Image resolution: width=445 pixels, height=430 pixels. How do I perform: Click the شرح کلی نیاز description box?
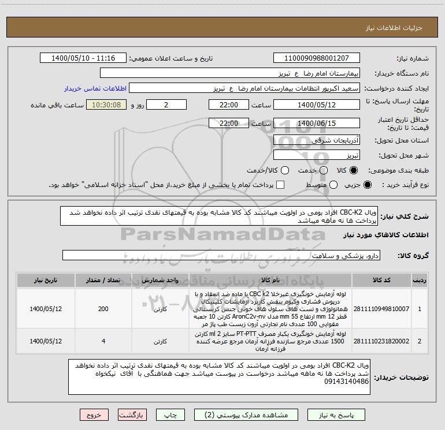point(219,216)
